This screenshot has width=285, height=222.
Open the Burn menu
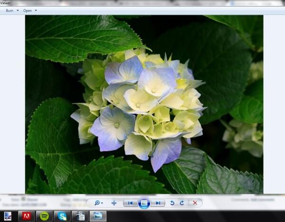click(x=9, y=10)
